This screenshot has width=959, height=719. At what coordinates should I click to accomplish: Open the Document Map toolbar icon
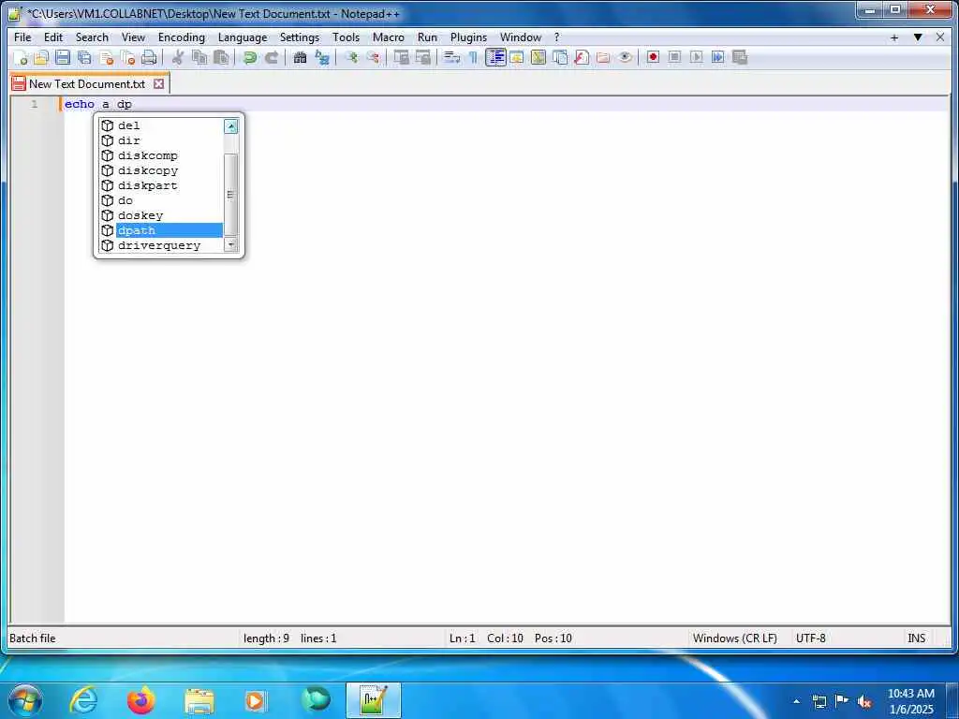[539, 57]
